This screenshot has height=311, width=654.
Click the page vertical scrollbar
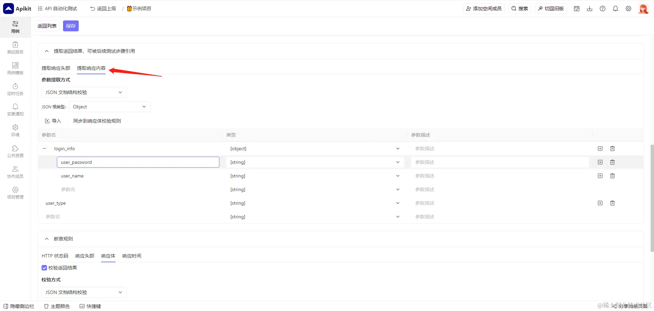pos(652,198)
